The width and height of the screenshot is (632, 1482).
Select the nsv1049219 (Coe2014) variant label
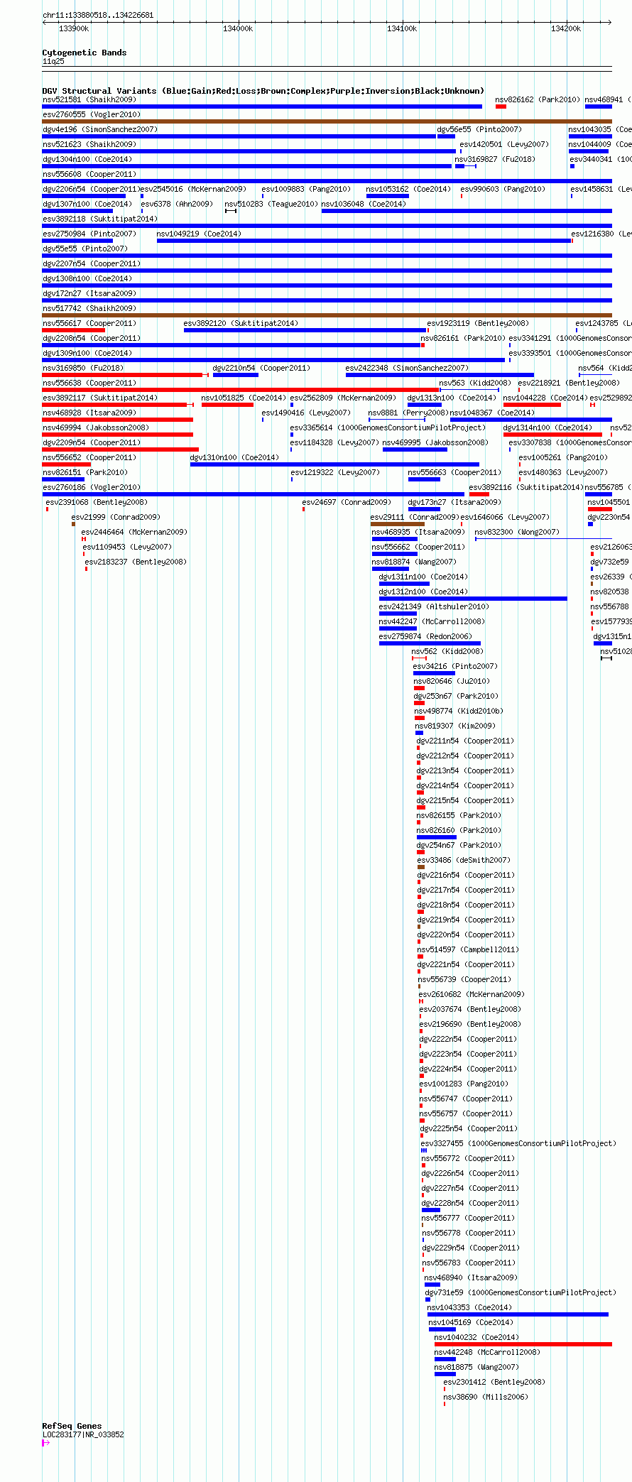pyautogui.click(x=199, y=234)
